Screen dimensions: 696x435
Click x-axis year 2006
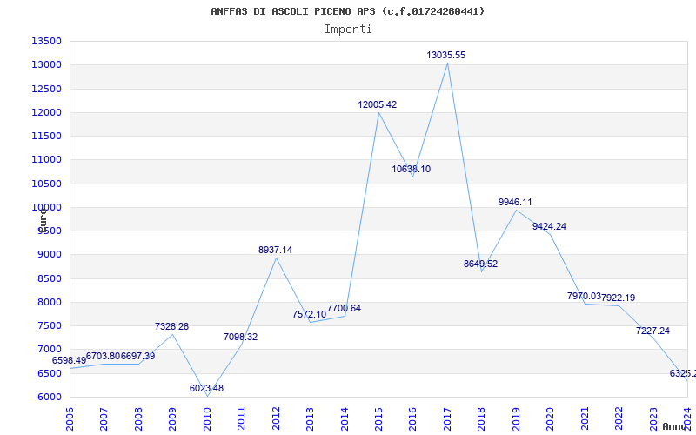70,419
